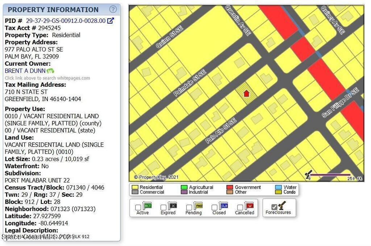Uncheck the Foreclosures checkbox
The height and width of the screenshot is (246, 371).
274,207
